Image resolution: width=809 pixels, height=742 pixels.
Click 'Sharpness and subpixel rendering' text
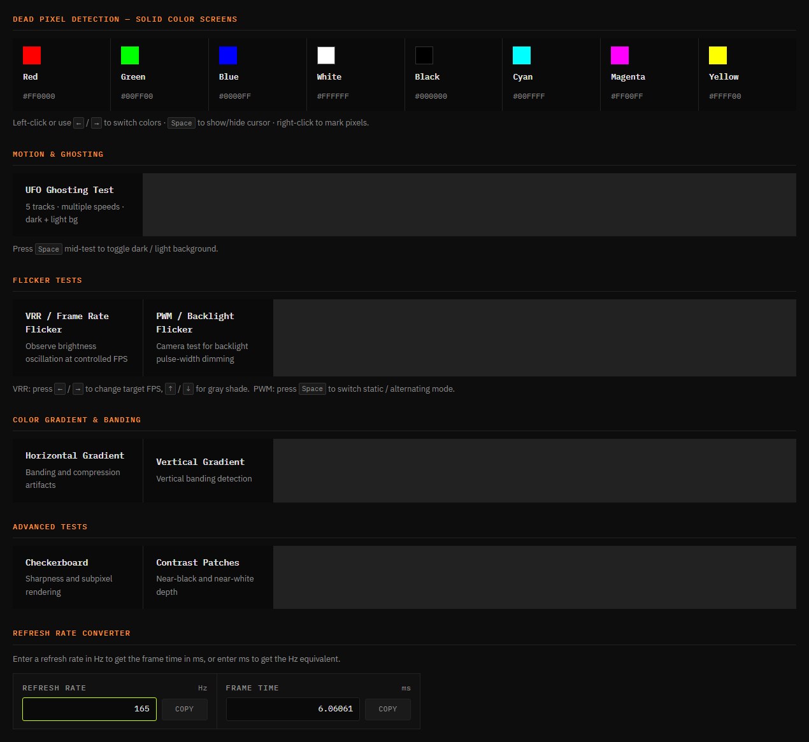(69, 585)
